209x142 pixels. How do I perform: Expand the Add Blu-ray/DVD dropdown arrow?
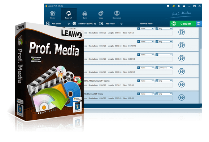click(95, 24)
